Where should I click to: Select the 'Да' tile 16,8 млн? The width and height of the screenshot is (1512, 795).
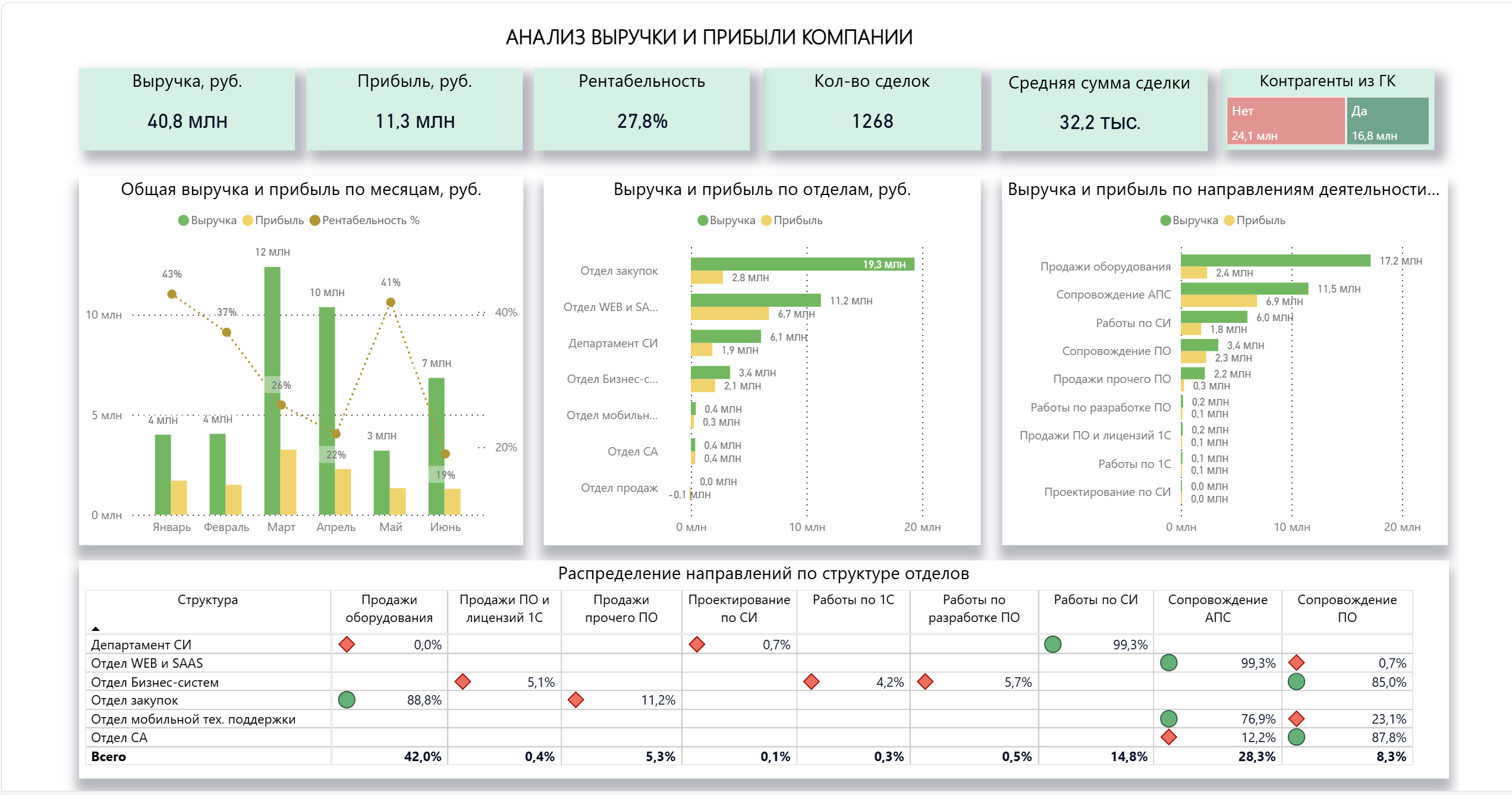1388,121
